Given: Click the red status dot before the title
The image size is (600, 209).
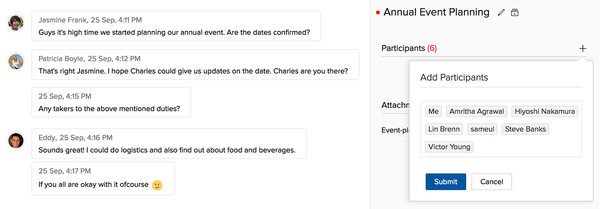Looking at the screenshot, I should point(378,13).
